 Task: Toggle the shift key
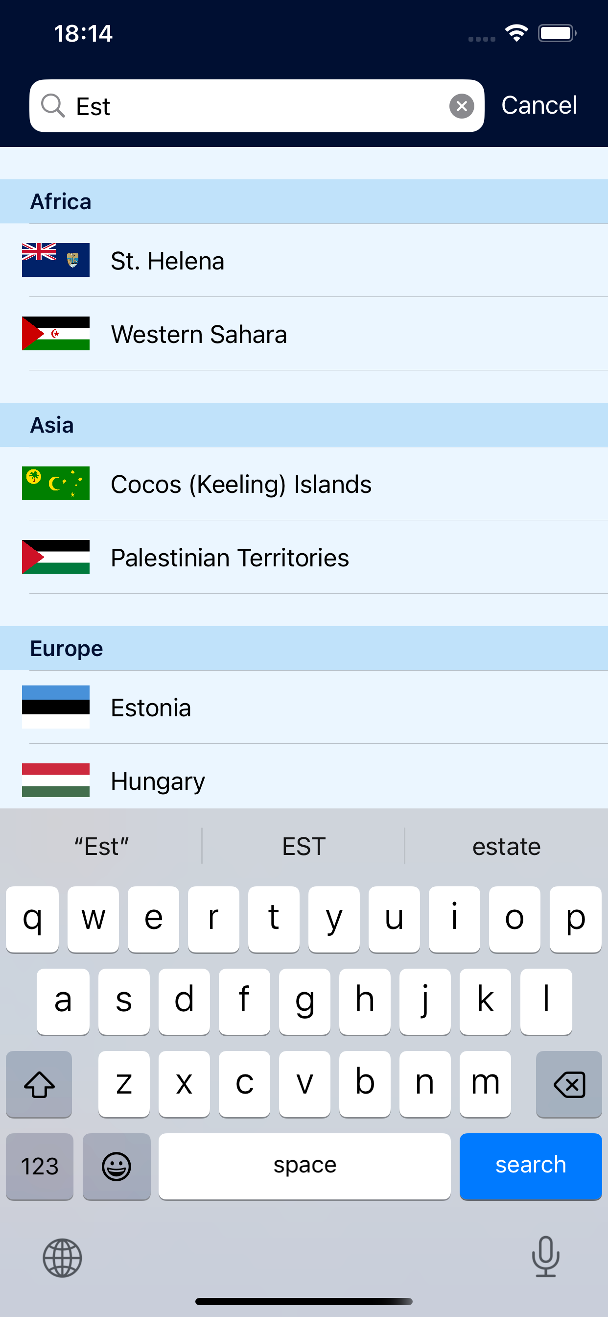(39, 1084)
